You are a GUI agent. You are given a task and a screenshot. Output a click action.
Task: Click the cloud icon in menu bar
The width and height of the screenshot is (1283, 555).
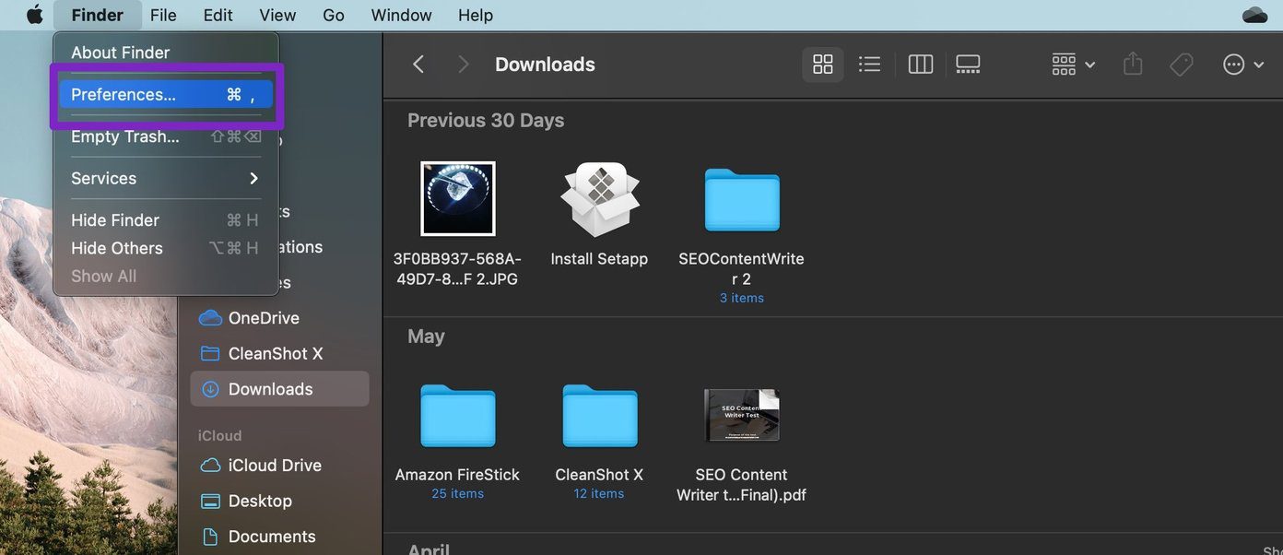click(1255, 15)
